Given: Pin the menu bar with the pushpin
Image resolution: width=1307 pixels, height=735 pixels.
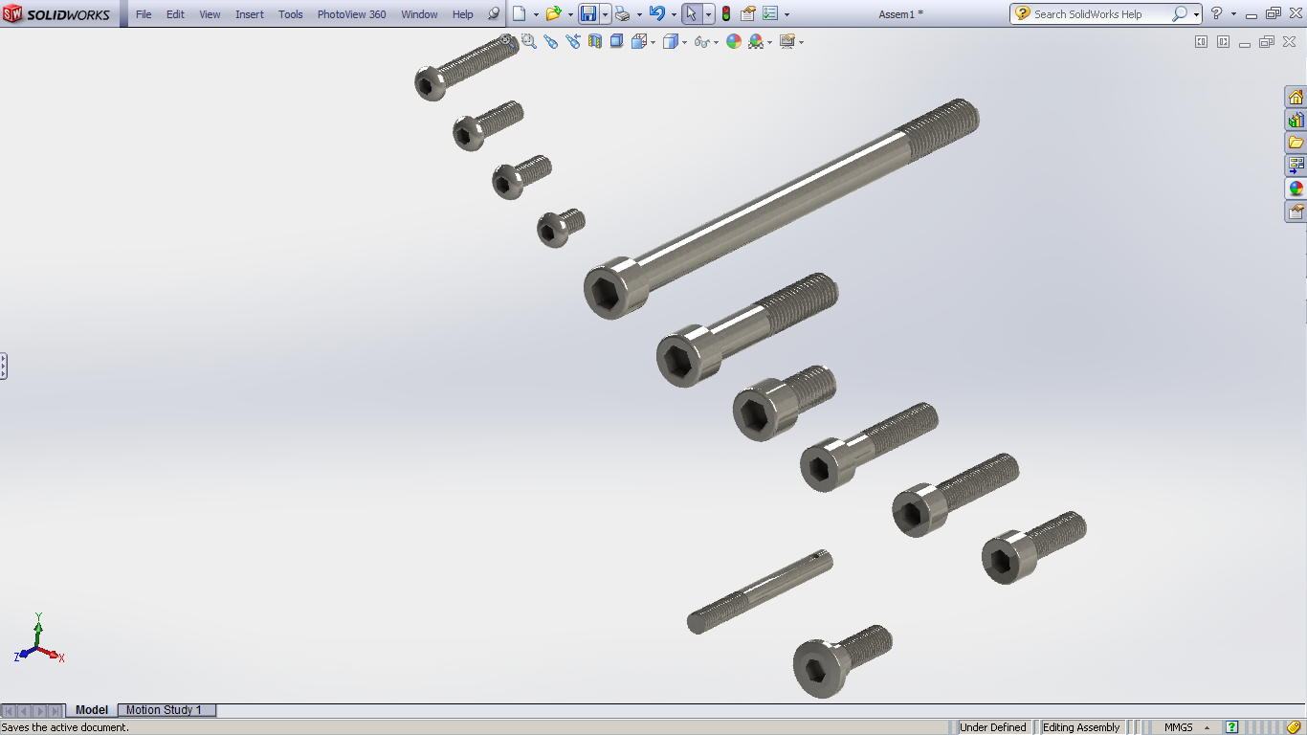Looking at the screenshot, I should [494, 14].
